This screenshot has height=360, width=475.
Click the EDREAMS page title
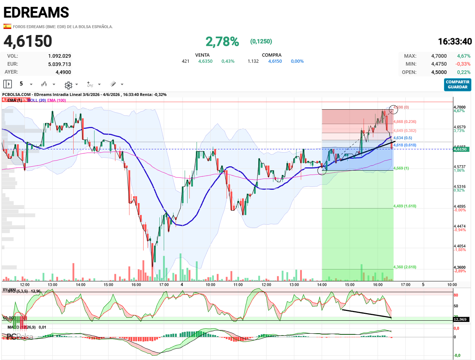(x=36, y=13)
